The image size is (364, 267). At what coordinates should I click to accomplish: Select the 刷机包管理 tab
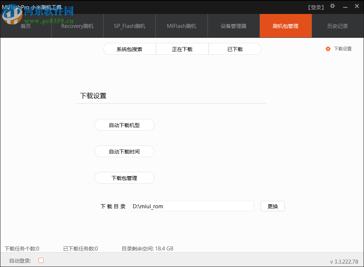(286, 26)
